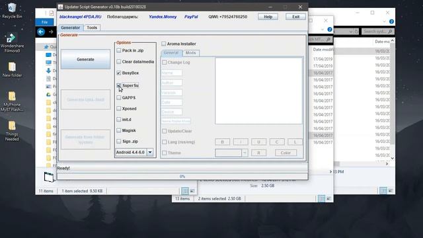Image resolution: width=423 pixels, height=238 pixels.
Task: Go back in the File Explorer window
Action: [41, 32]
